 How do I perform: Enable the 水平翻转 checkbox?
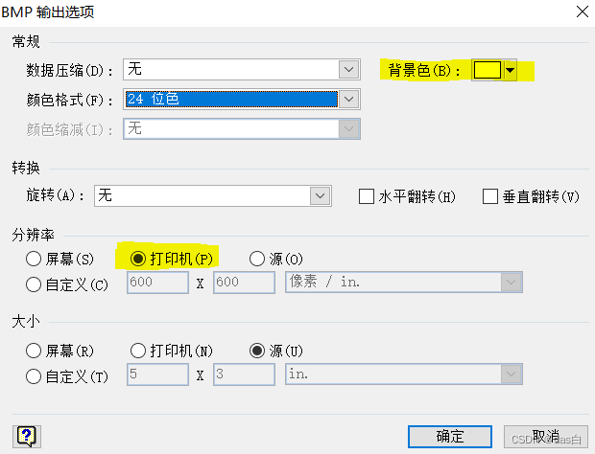click(x=367, y=196)
